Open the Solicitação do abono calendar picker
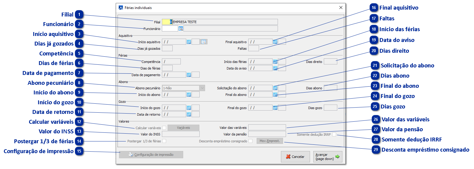 point(275,88)
